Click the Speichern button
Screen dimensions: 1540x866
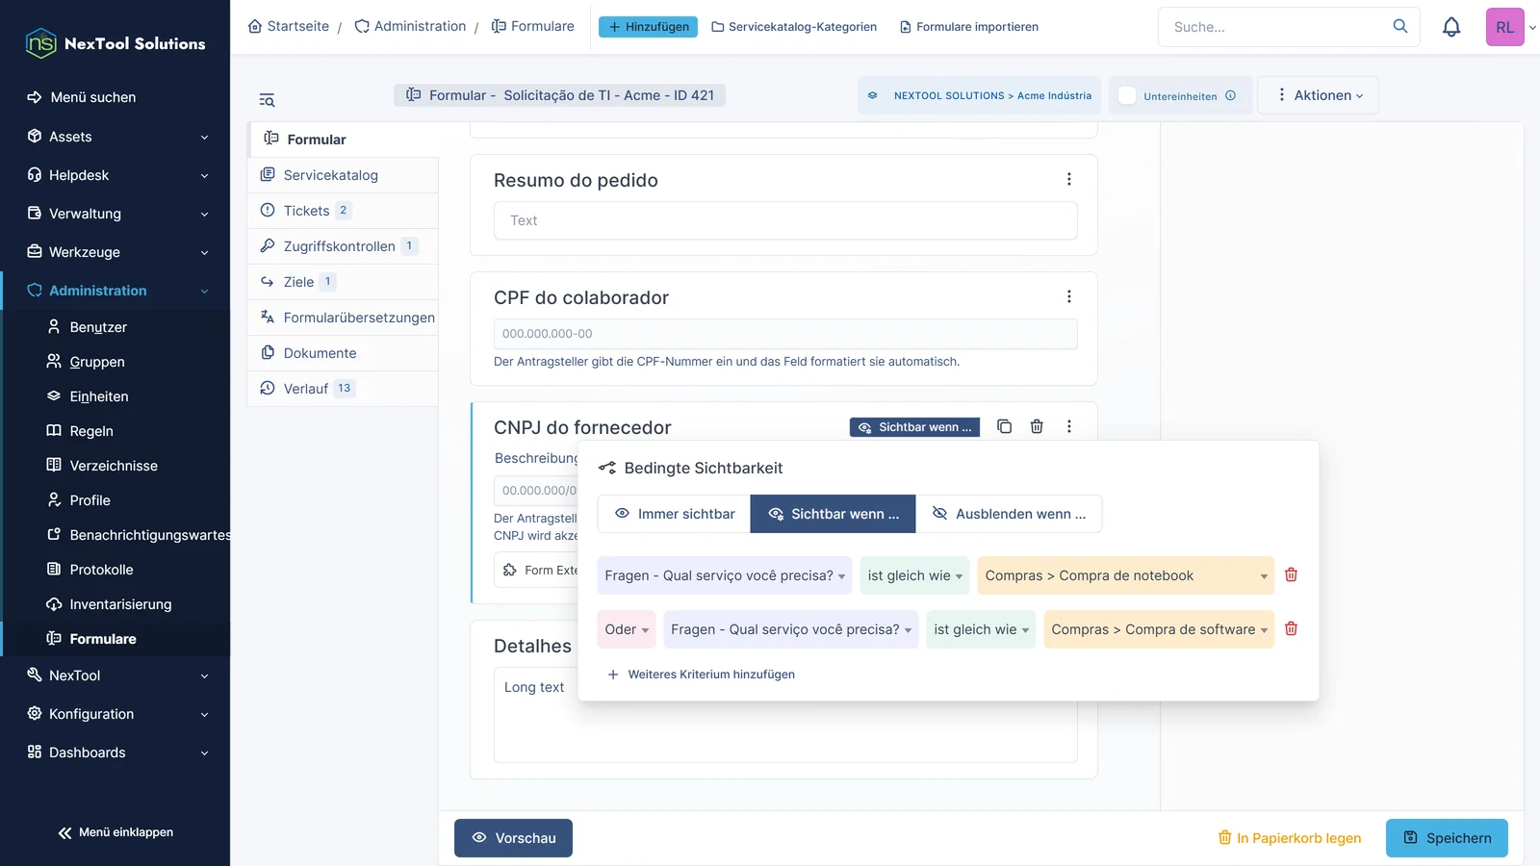[1447, 838]
